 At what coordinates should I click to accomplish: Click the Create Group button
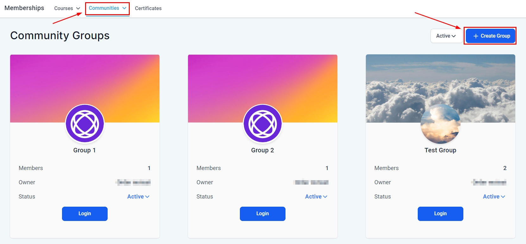pos(490,36)
